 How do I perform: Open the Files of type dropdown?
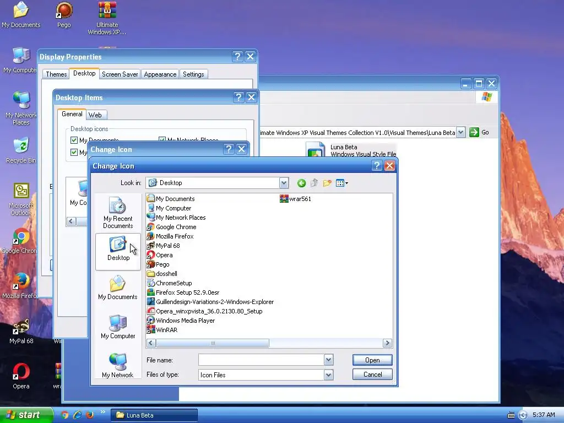point(328,375)
